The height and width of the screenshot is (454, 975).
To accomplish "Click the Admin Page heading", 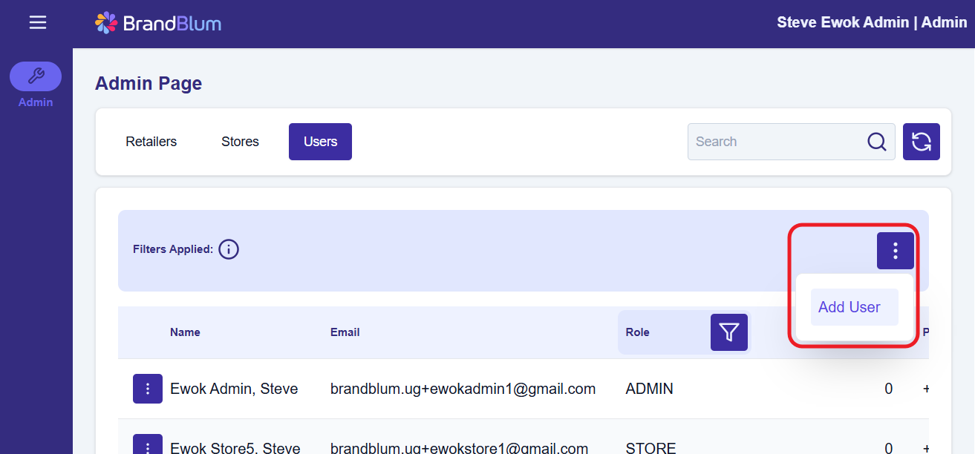I will 149,84.
